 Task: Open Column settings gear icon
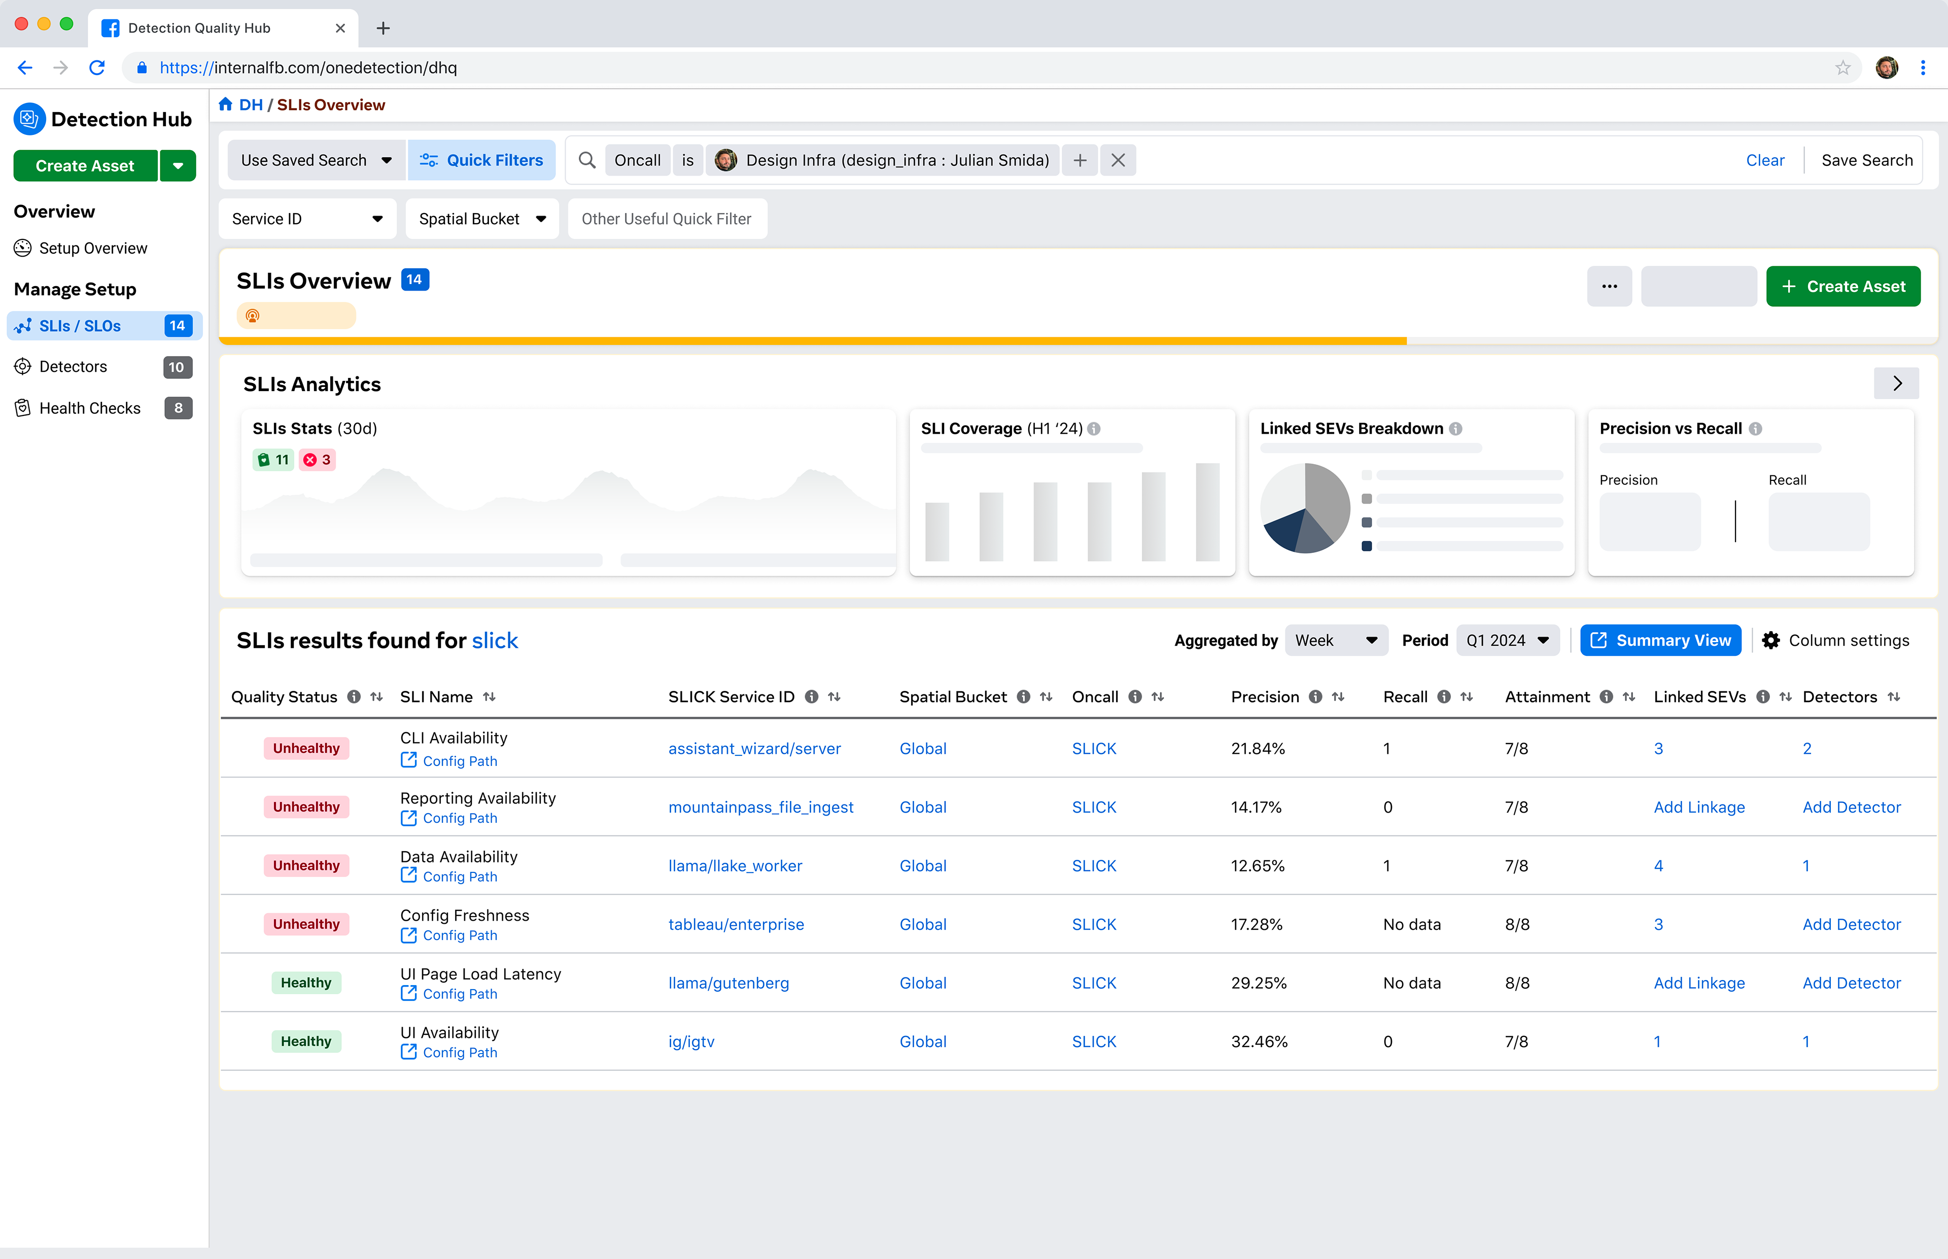coord(1771,640)
